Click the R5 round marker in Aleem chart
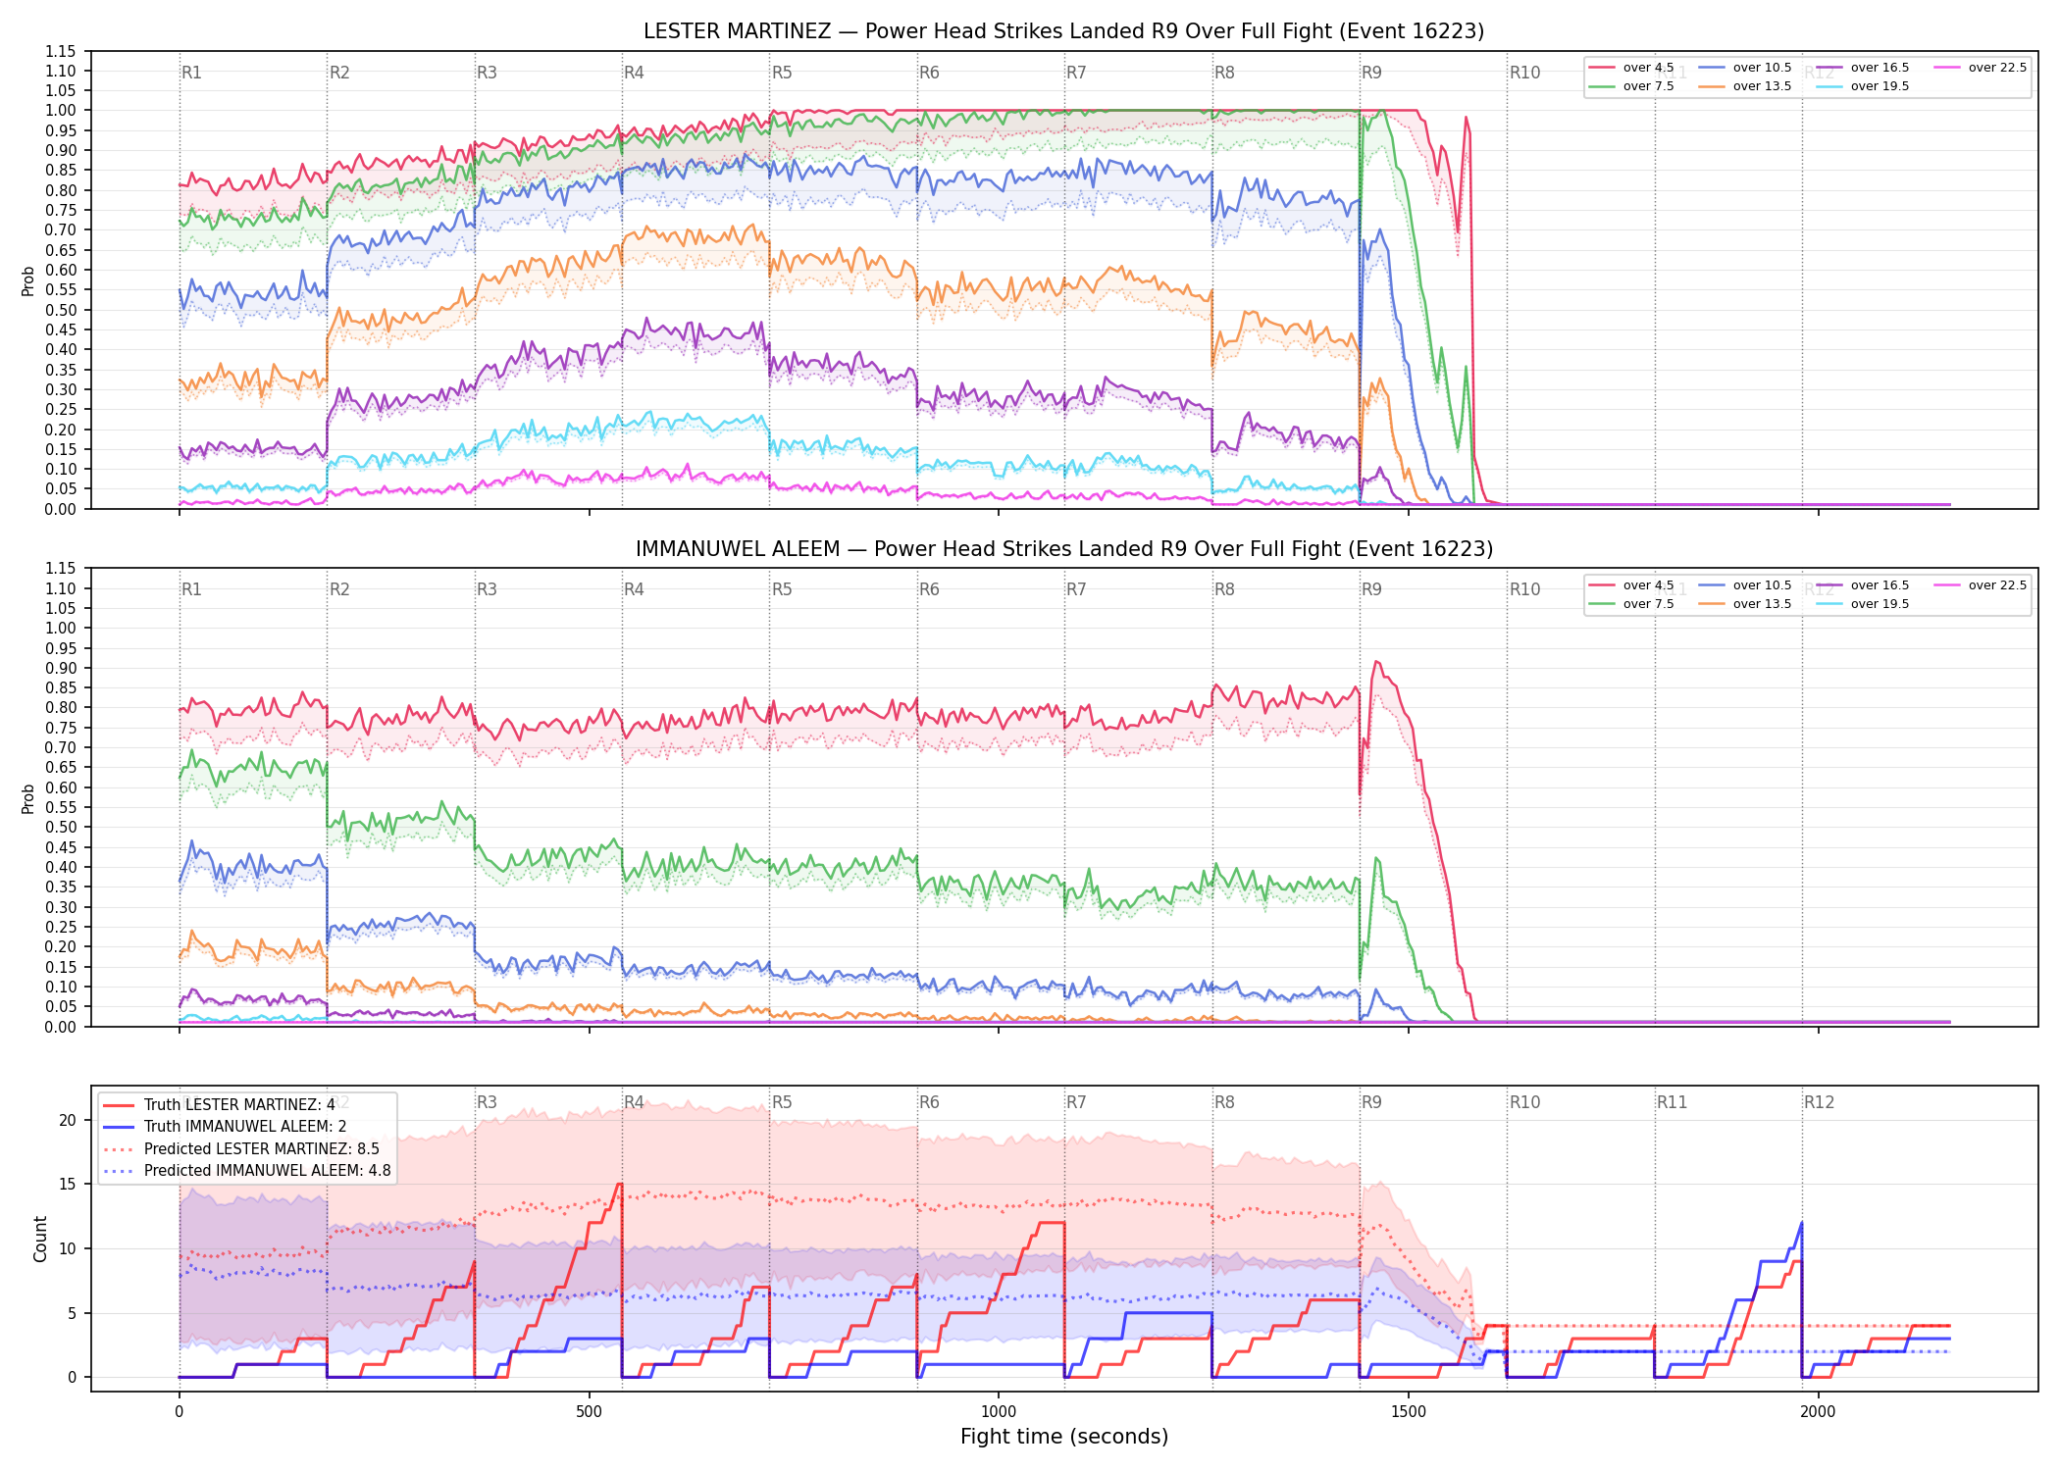Screen dimensions: 2060x1471 (782, 589)
